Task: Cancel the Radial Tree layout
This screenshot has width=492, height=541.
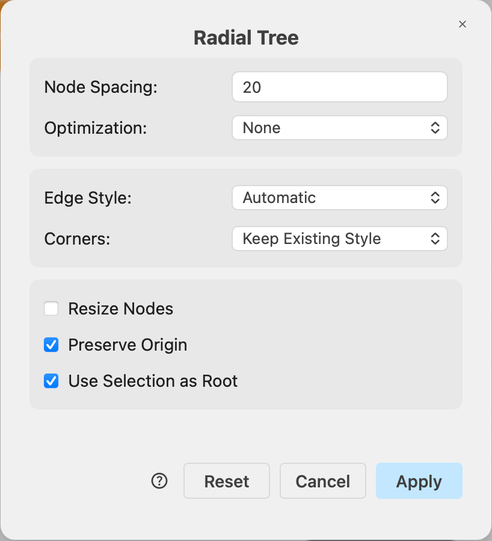Action: coord(323,481)
